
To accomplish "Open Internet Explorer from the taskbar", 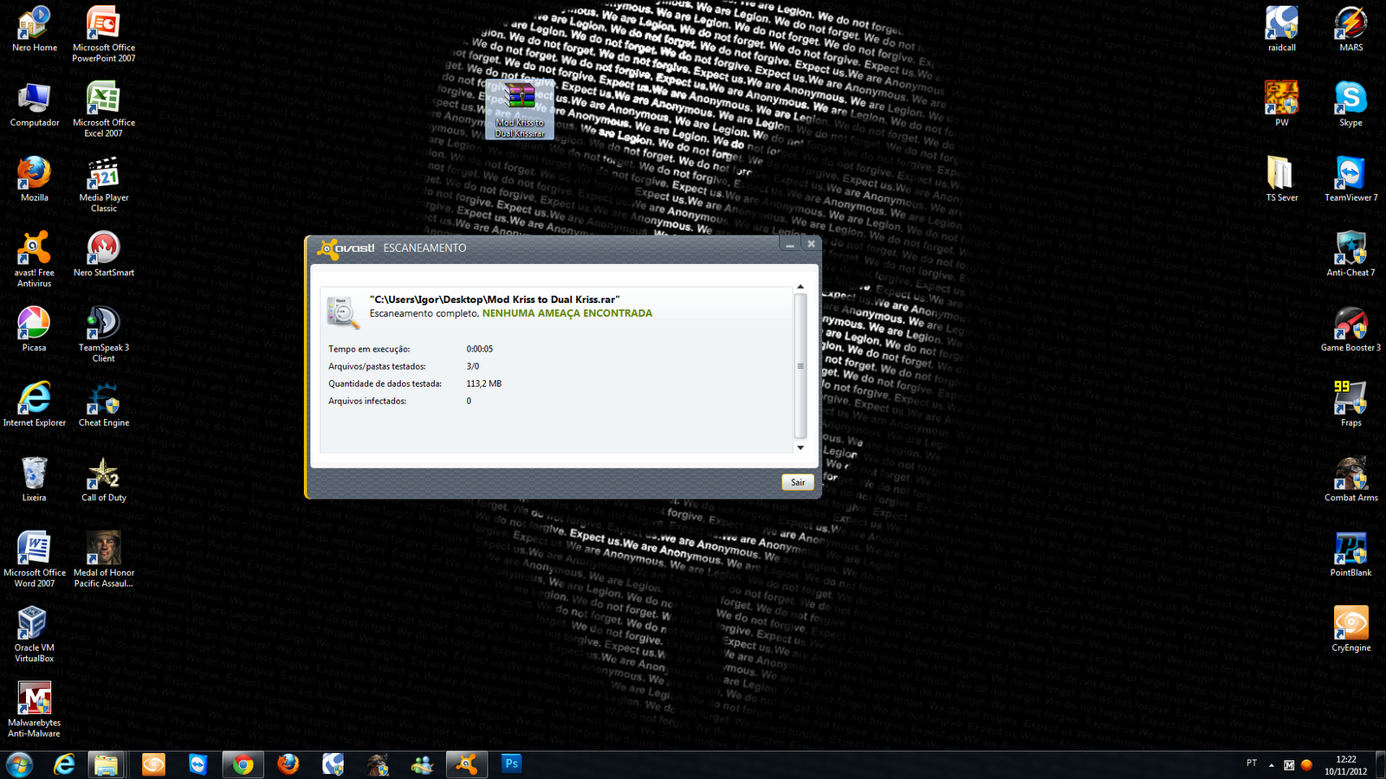I will tap(65, 764).
